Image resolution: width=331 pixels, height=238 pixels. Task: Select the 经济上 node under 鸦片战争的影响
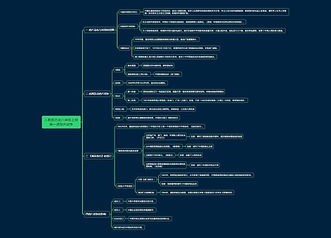tap(118, 210)
